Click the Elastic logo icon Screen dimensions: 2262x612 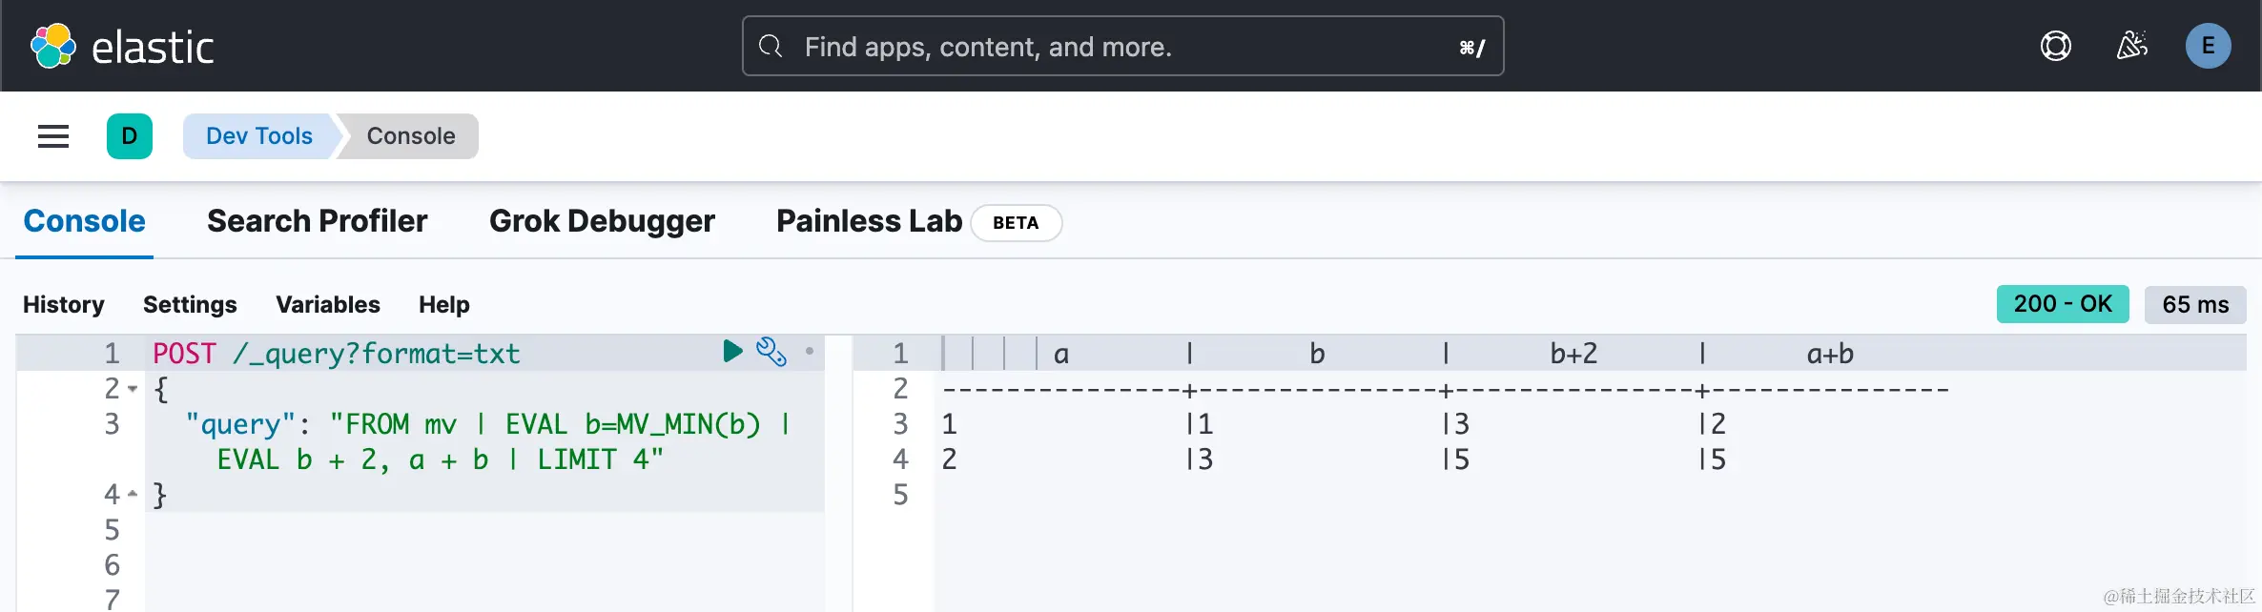click(x=53, y=46)
